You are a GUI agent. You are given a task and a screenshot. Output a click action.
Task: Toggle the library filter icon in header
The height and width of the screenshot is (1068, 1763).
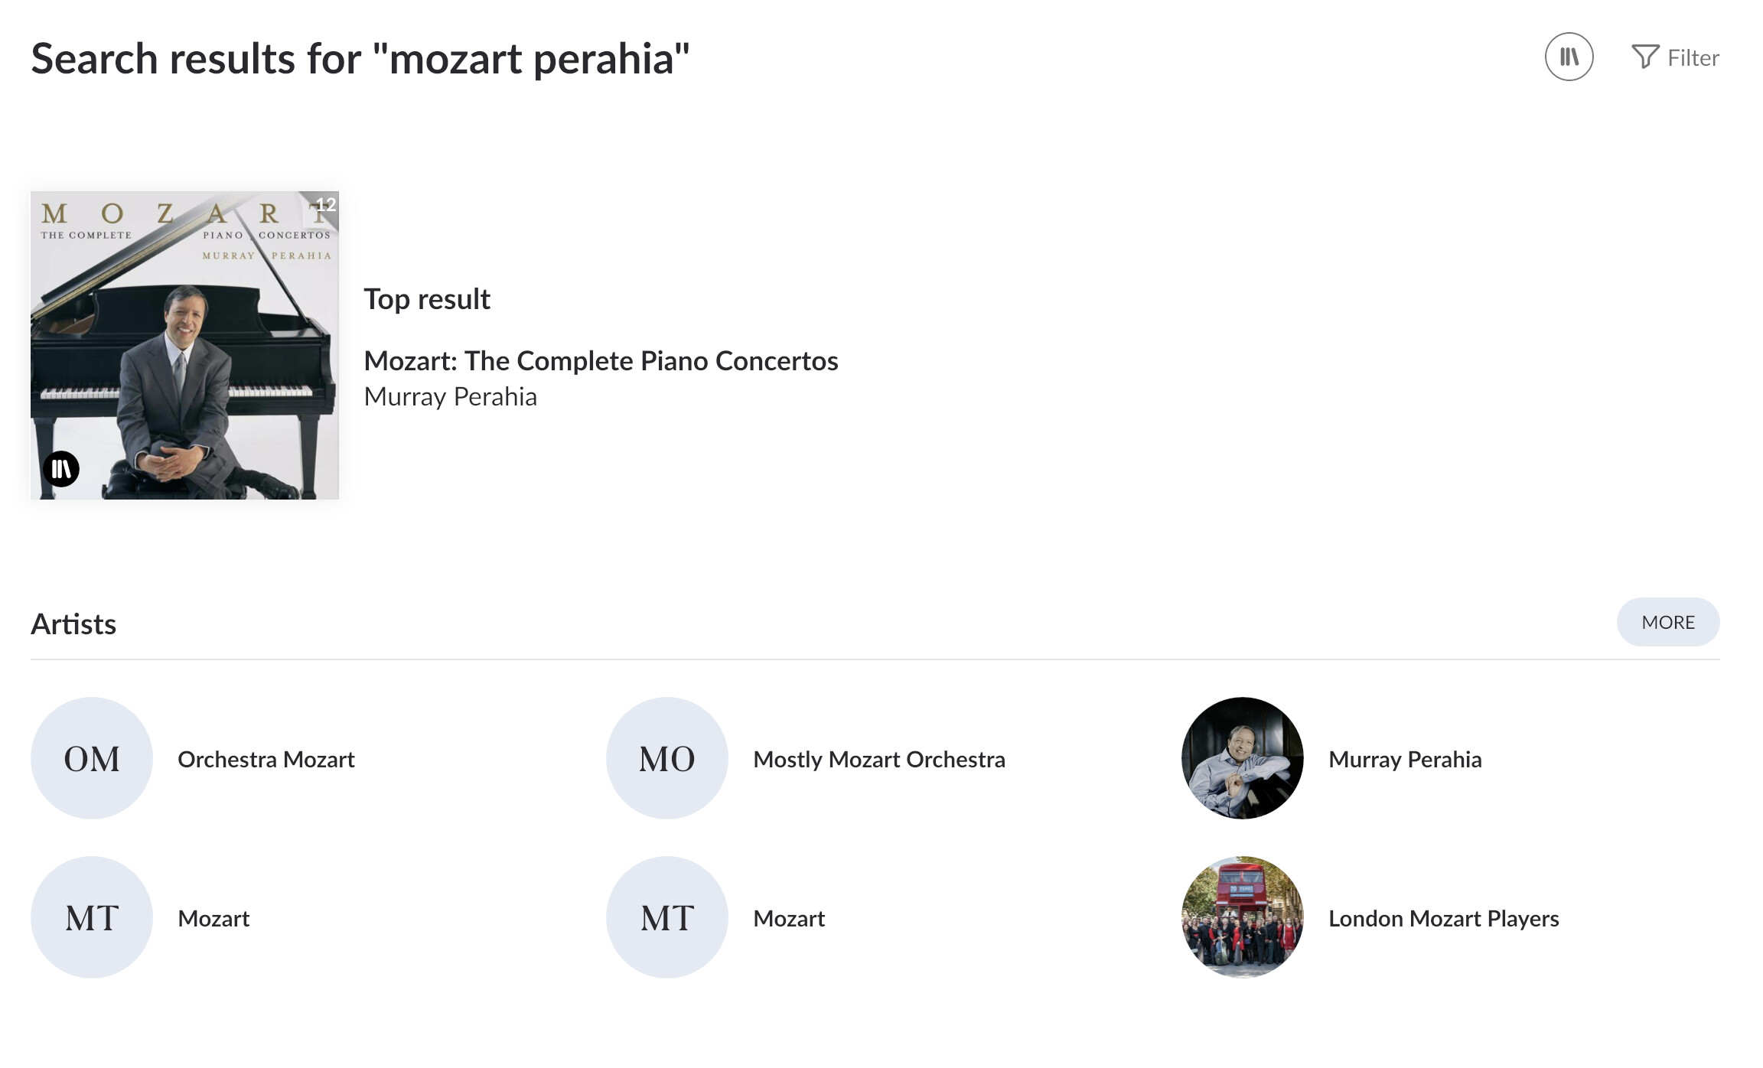(1569, 57)
